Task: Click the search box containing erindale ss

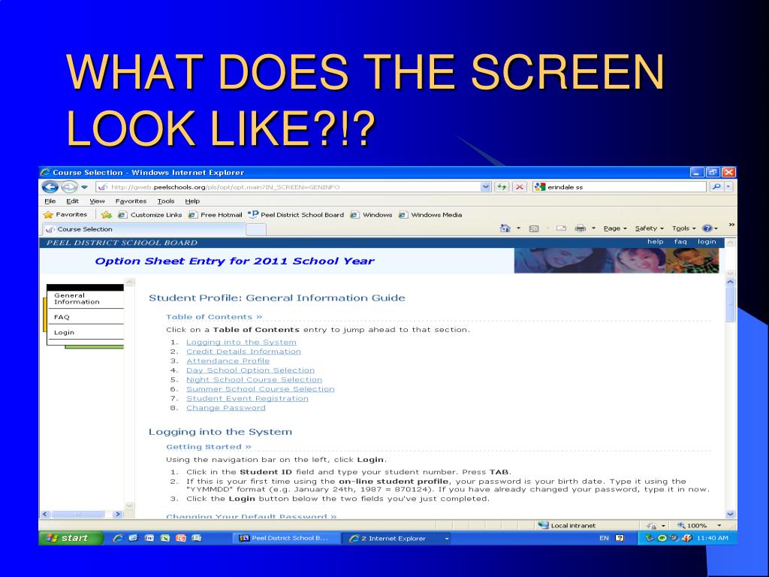Action: [x=620, y=187]
